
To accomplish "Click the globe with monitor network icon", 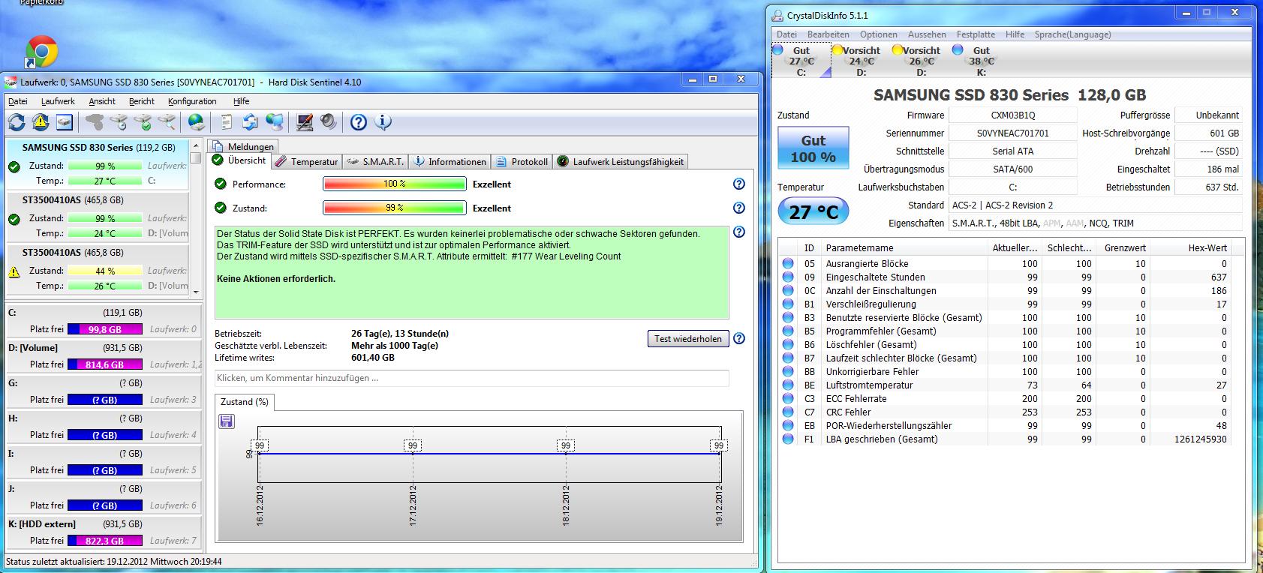I will click(275, 122).
